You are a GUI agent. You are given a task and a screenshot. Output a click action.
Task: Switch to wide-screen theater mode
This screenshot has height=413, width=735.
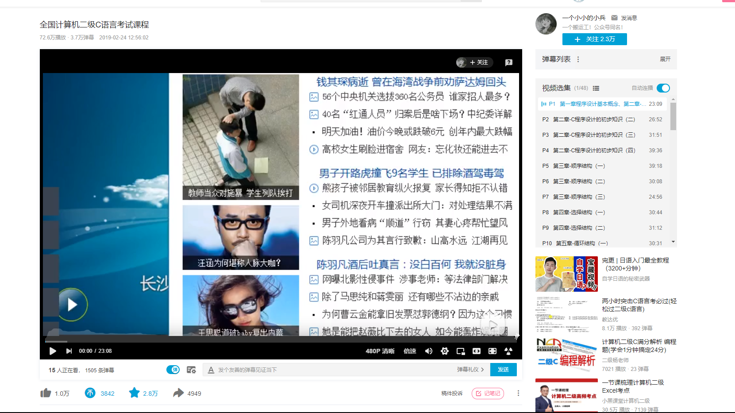click(x=477, y=351)
